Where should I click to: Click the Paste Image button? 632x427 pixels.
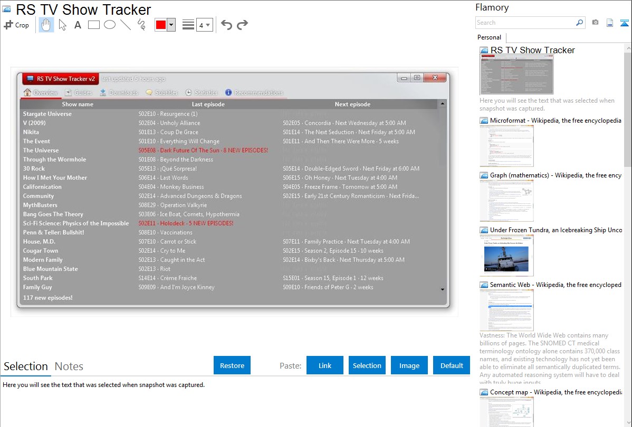coord(409,365)
